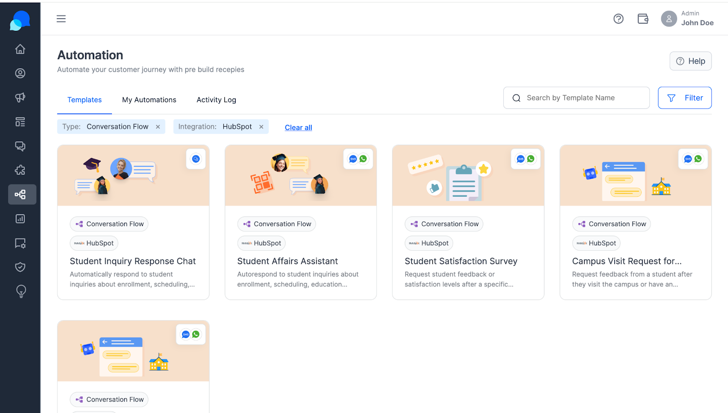Open the Filter button

click(684, 98)
